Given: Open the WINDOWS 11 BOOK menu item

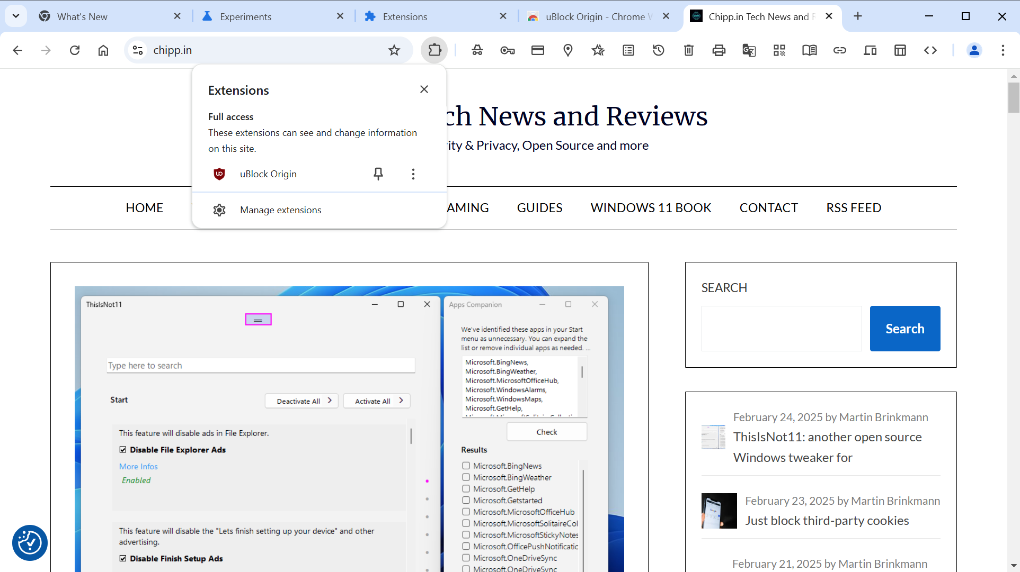Looking at the screenshot, I should point(651,207).
